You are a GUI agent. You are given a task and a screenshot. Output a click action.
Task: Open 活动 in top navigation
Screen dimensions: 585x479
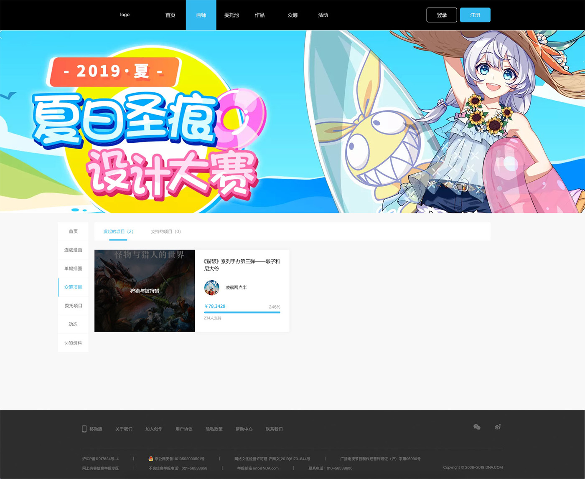(x=323, y=15)
